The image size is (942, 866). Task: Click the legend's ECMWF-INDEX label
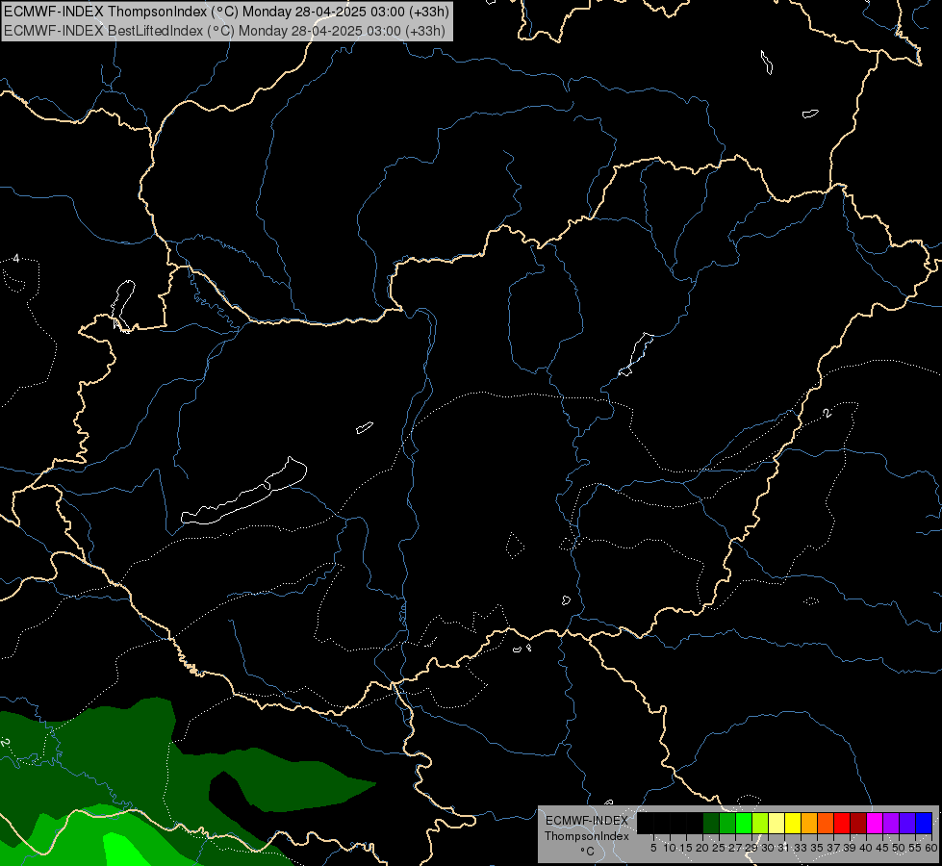point(587,821)
